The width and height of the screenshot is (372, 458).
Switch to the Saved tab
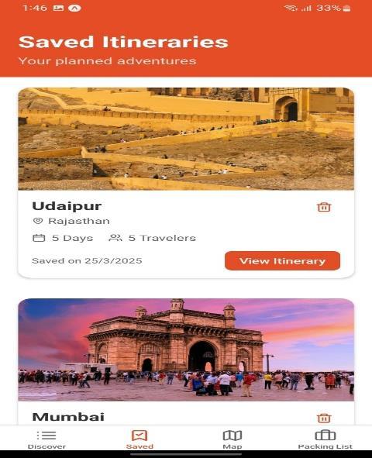point(139,439)
